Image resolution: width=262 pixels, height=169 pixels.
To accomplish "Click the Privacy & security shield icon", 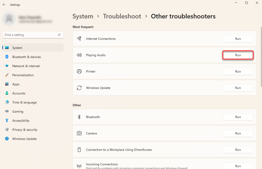I will point(7,130).
